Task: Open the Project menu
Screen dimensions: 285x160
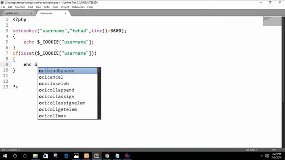Action: tap(65, 7)
